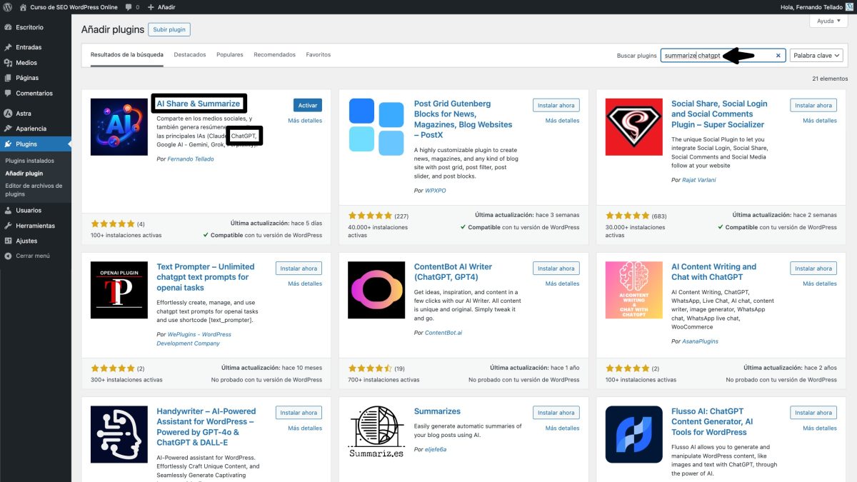Clear the search field with the X
This screenshot has height=482, width=857.
tap(778, 55)
